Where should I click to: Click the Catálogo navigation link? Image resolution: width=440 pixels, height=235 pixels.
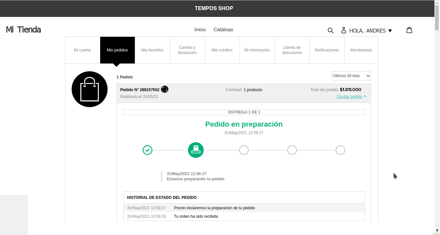(x=223, y=30)
